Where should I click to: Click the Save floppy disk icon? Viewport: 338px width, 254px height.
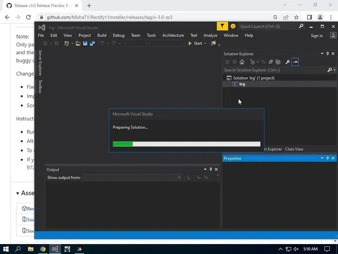[x=85, y=43]
